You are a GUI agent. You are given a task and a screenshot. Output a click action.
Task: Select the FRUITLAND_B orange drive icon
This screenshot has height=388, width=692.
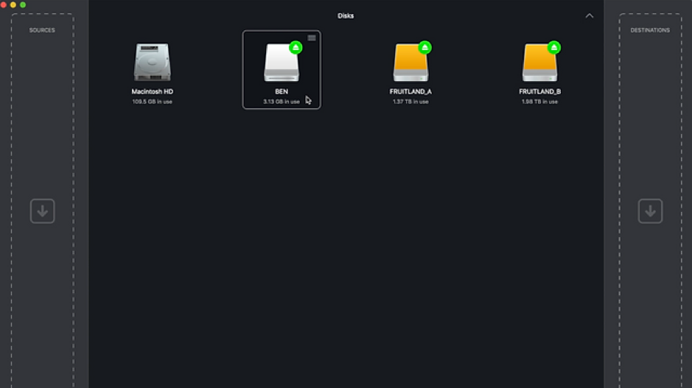pos(539,64)
